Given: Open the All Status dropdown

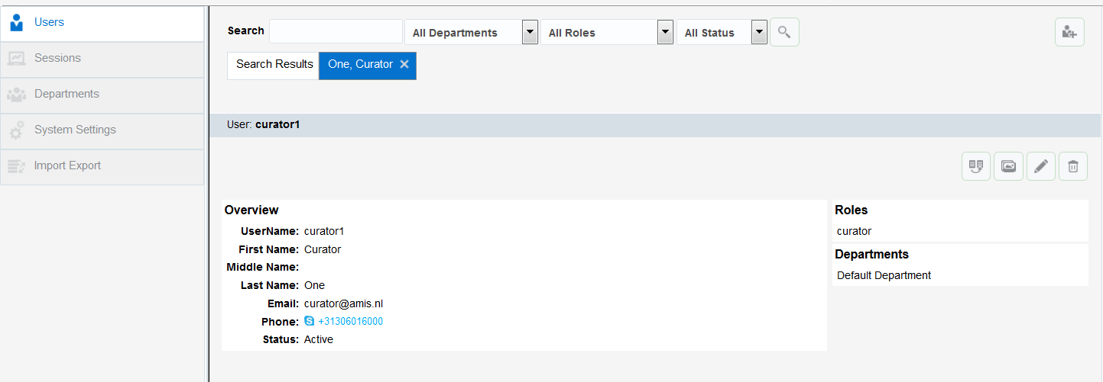Looking at the screenshot, I should (759, 33).
